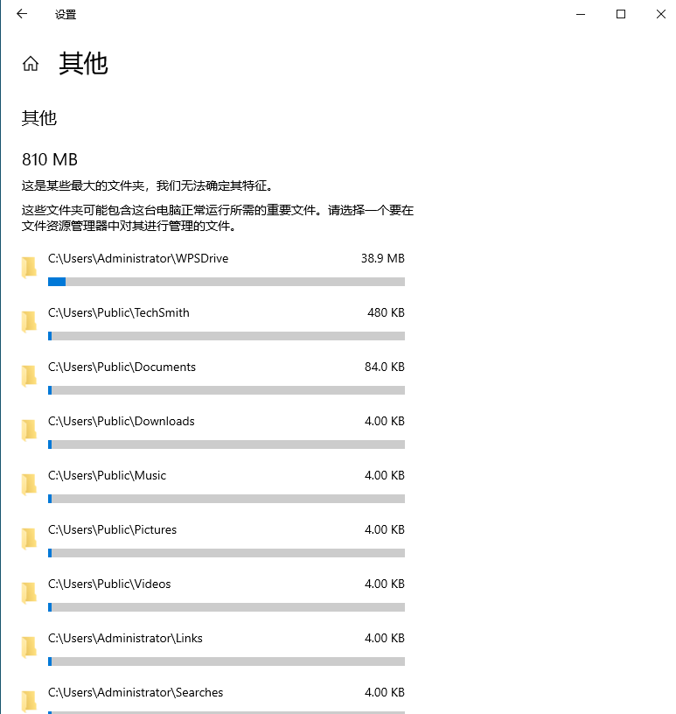Click the TechSmith usage bar

click(x=226, y=336)
